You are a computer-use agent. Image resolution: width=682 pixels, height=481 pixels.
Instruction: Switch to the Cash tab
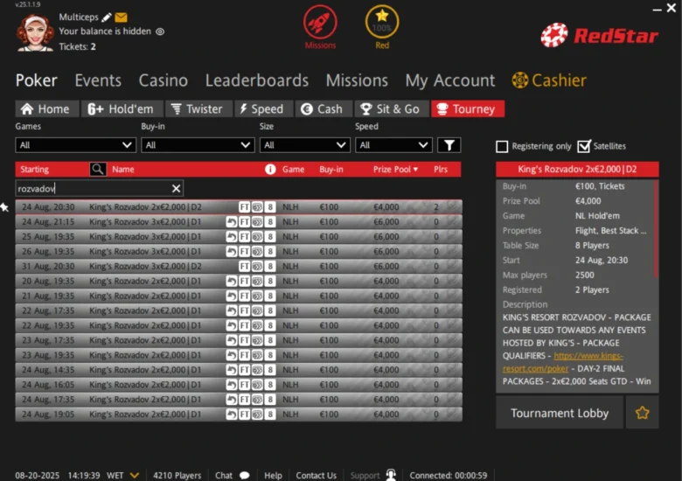(x=324, y=108)
